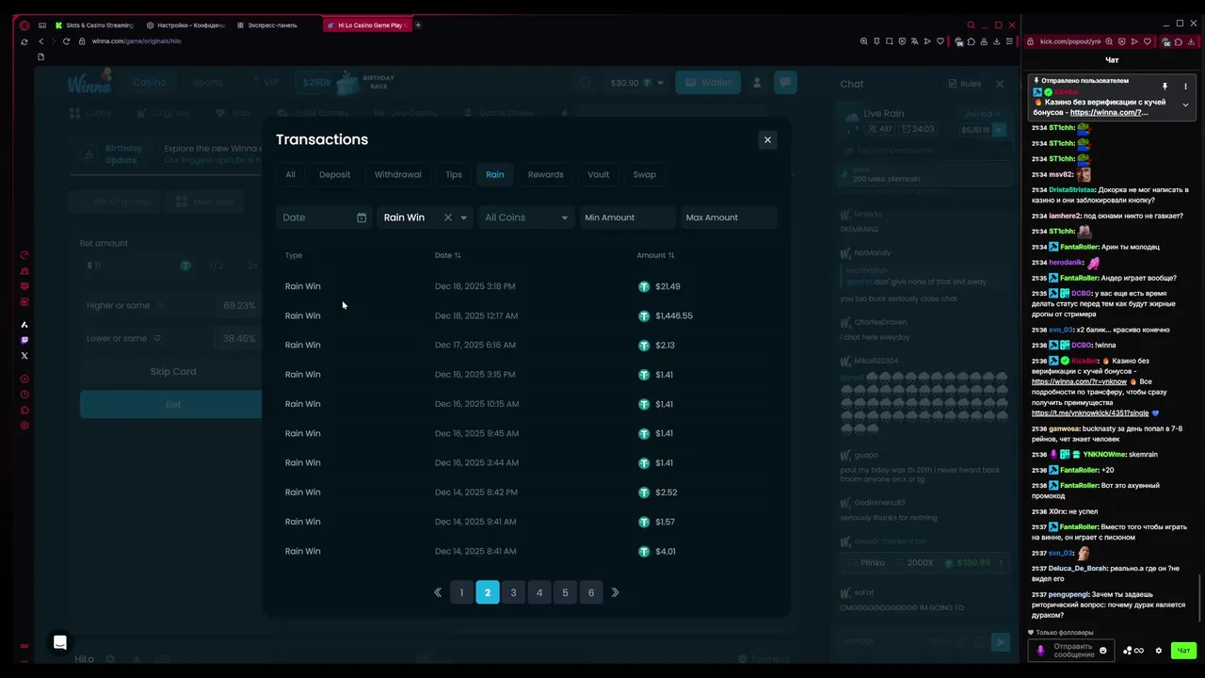The width and height of the screenshot is (1205, 678).
Task: Click the Dec 18, 2025 3:18 PM date
Action: (x=474, y=286)
